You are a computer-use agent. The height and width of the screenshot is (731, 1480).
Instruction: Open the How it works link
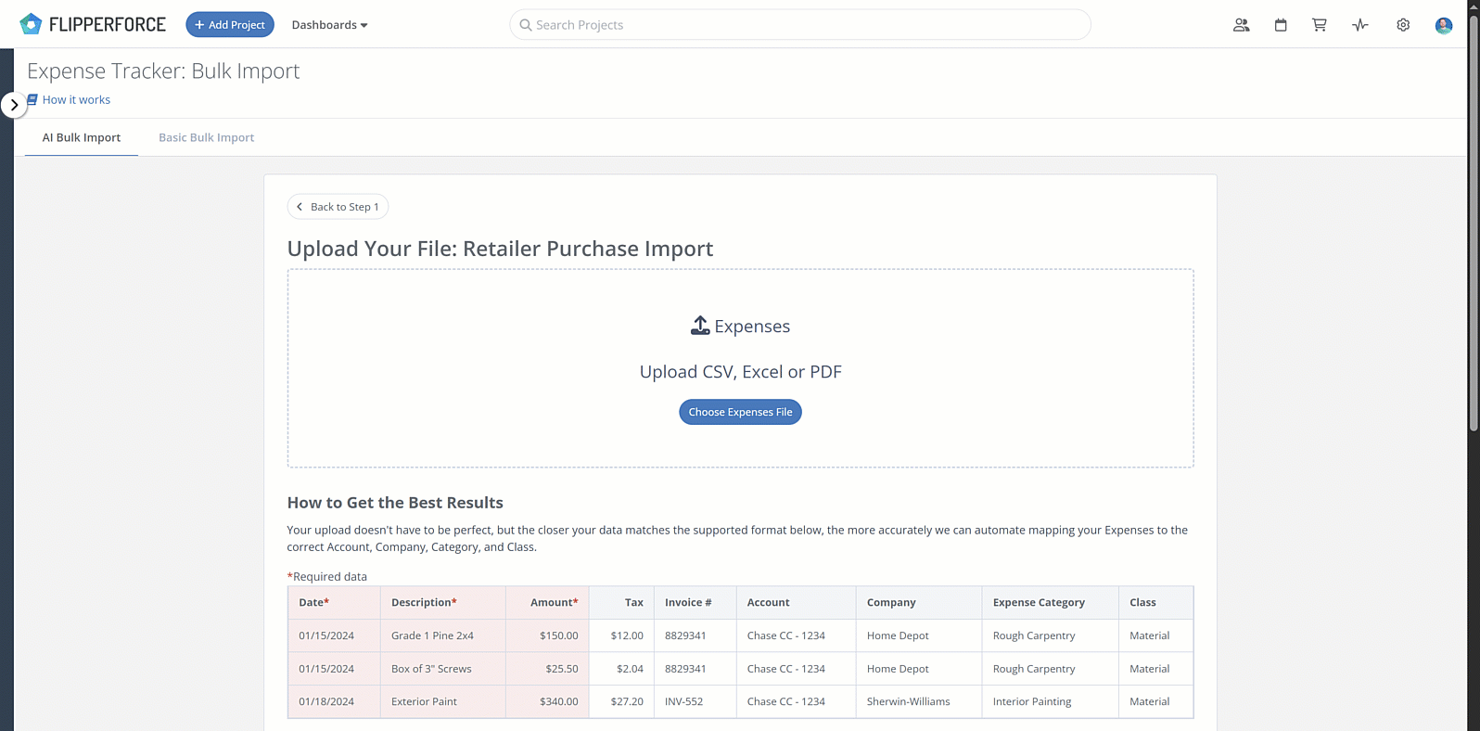click(69, 99)
